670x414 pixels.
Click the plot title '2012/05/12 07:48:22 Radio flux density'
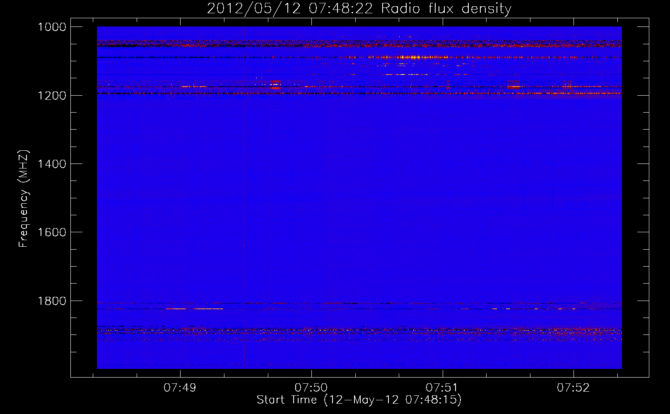(x=359, y=8)
